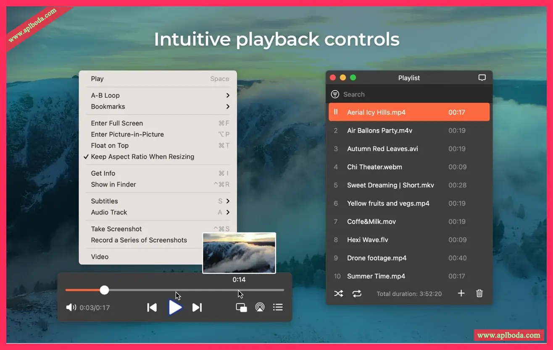The width and height of the screenshot is (553, 350).
Task: Delete item using the trash icon
Action: (x=479, y=293)
